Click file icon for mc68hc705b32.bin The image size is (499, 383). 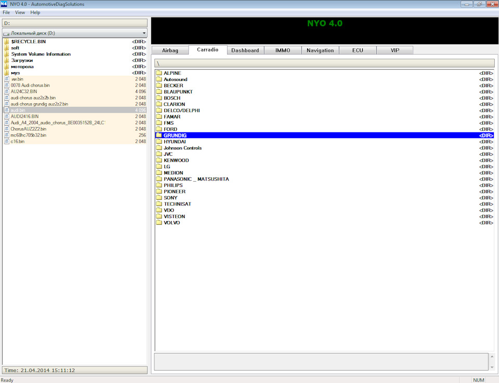[7, 135]
